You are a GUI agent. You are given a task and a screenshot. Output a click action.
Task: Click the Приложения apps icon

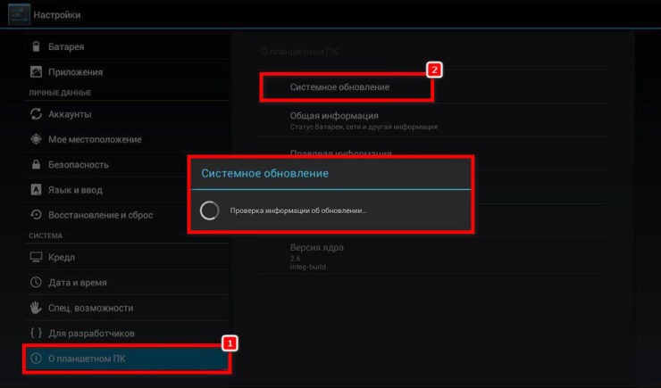(x=36, y=71)
